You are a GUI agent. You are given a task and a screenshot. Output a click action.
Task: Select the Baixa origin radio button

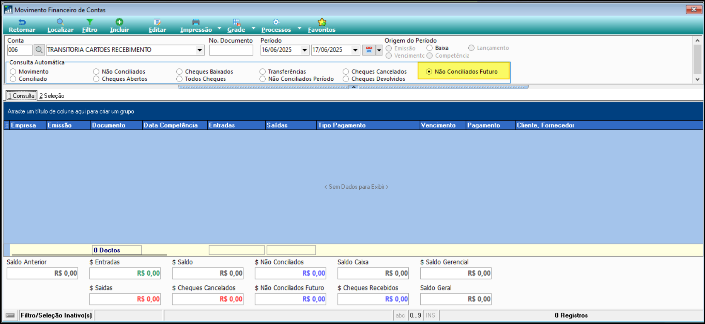click(430, 48)
